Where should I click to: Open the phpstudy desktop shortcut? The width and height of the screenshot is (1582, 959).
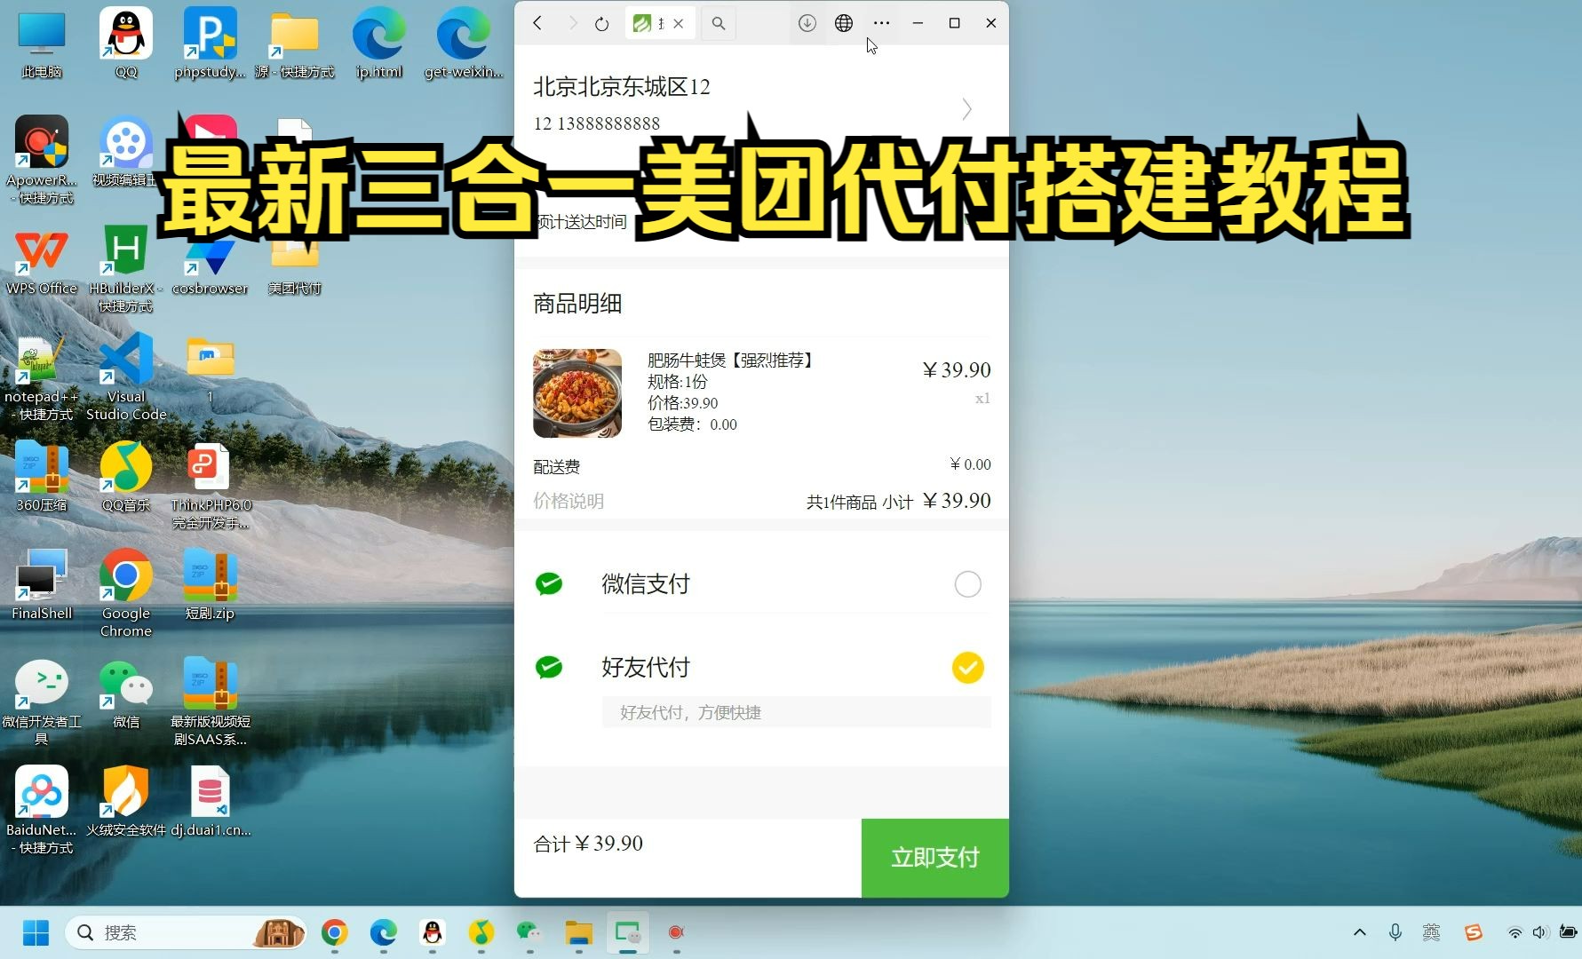click(x=211, y=44)
